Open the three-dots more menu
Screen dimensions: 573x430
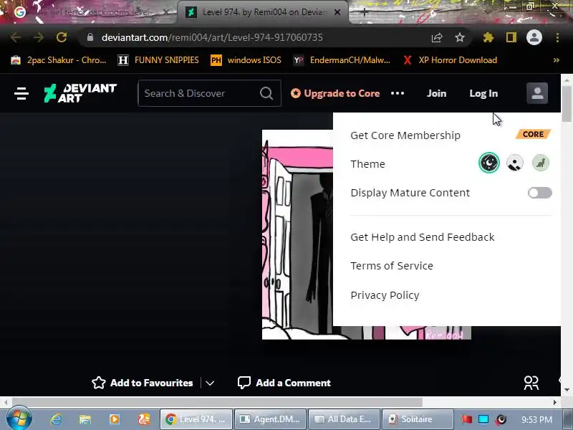point(398,93)
